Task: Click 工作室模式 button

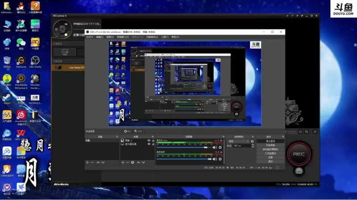Action: click(x=270, y=153)
